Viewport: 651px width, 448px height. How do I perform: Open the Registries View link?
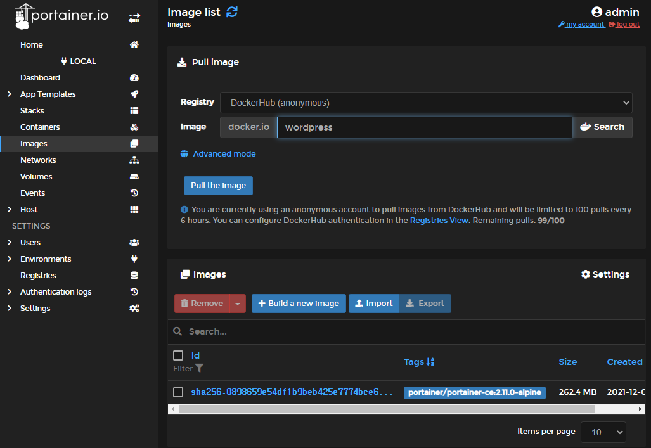pyautogui.click(x=439, y=221)
